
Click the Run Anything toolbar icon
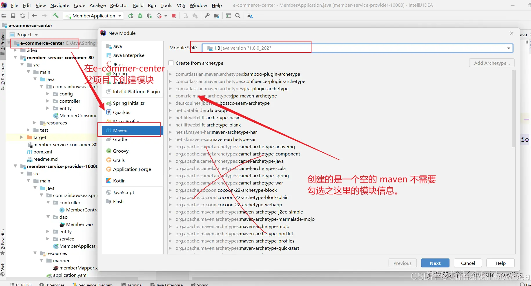pos(229,16)
